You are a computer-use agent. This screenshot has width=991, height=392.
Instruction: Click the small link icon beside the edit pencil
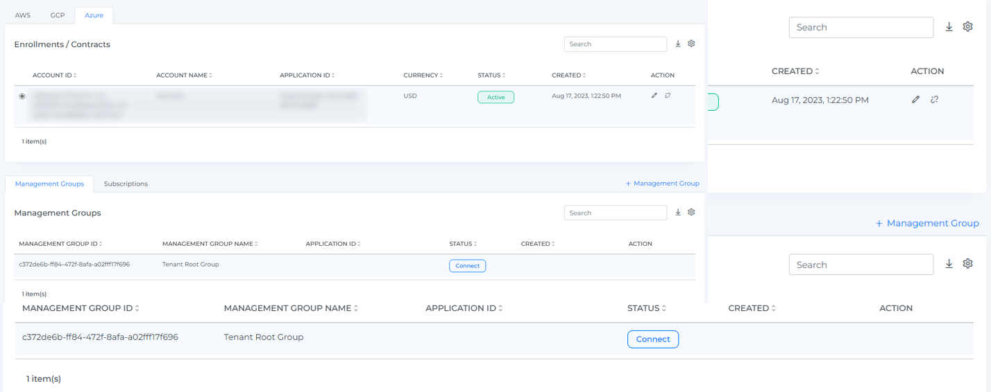[x=668, y=96]
